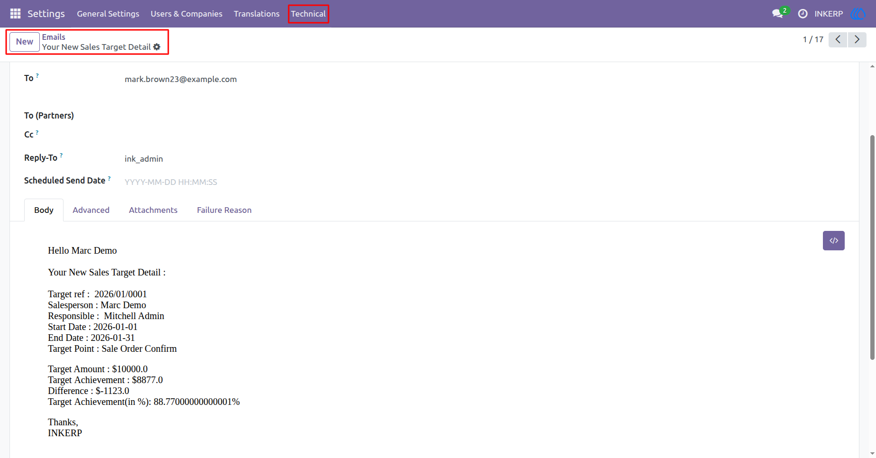876x458 pixels.
Task: Go back to the Emails breadcrumb
Action: (x=54, y=37)
